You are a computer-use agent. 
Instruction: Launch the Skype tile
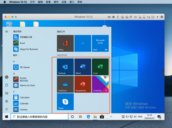point(65,102)
